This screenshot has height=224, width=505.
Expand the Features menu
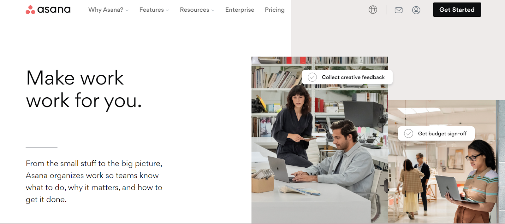click(x=154, y=10)
